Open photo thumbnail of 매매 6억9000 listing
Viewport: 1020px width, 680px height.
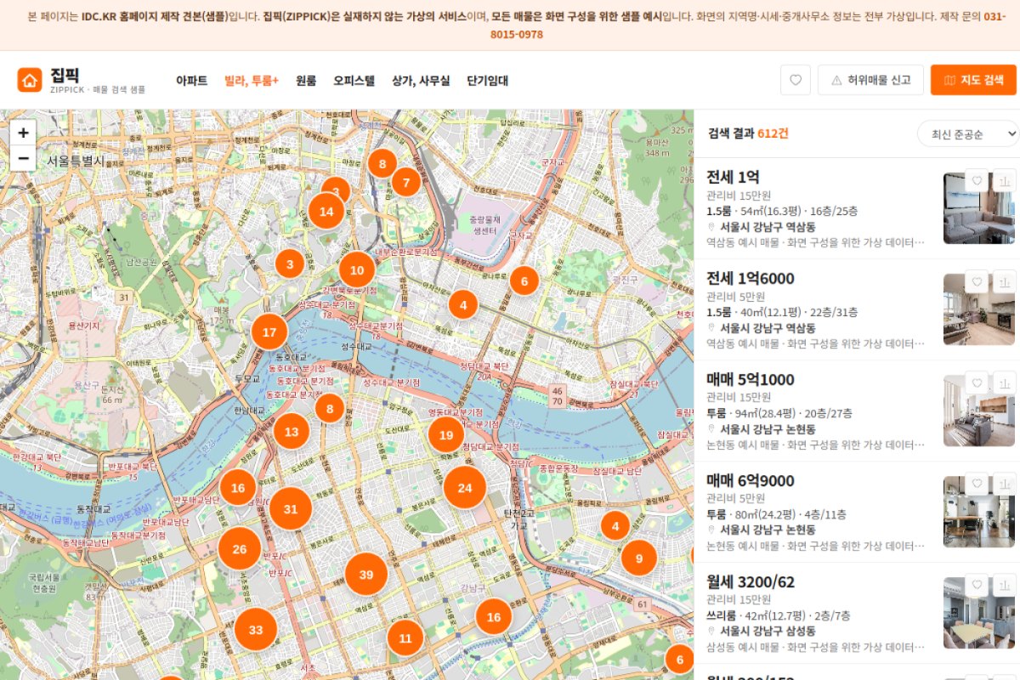979,512
